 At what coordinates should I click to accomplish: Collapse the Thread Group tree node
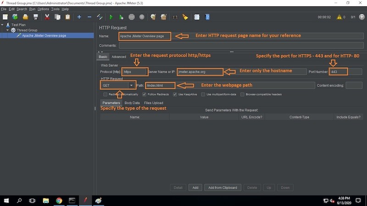click(x=8, y=30)
